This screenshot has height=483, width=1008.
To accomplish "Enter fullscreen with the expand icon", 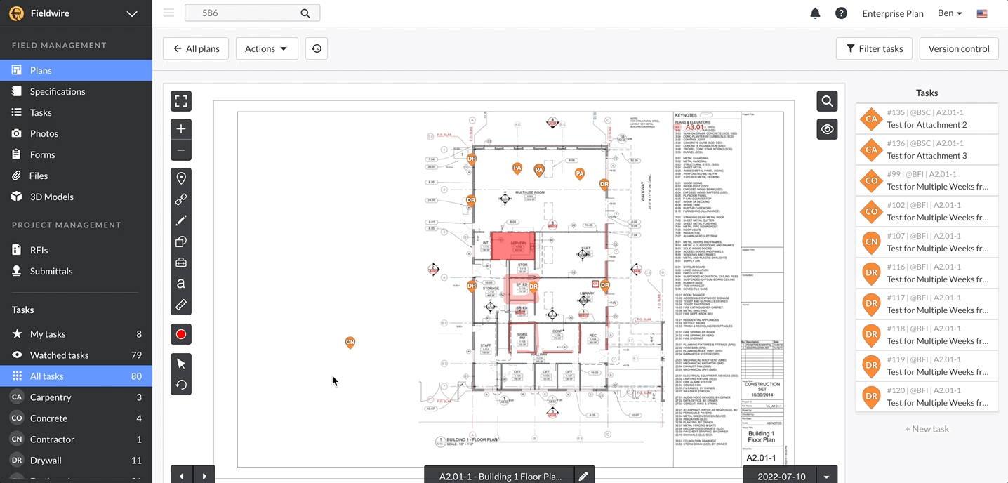I will [181, 100].
